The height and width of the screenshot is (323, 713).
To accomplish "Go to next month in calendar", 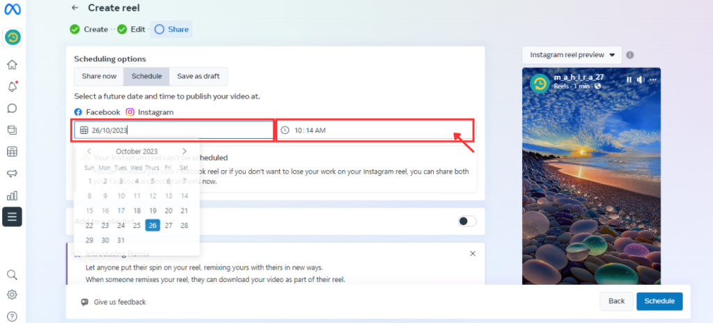I will tap(184, 151).
